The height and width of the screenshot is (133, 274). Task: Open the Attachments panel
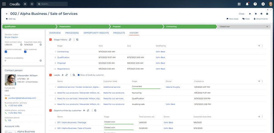pyautogui.click(x=261, y=19)
